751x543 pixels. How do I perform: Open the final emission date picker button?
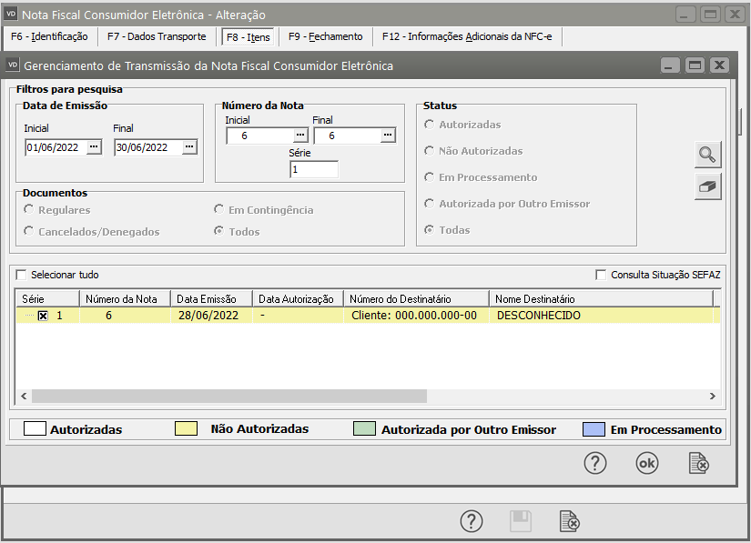[x=189, y=147]
